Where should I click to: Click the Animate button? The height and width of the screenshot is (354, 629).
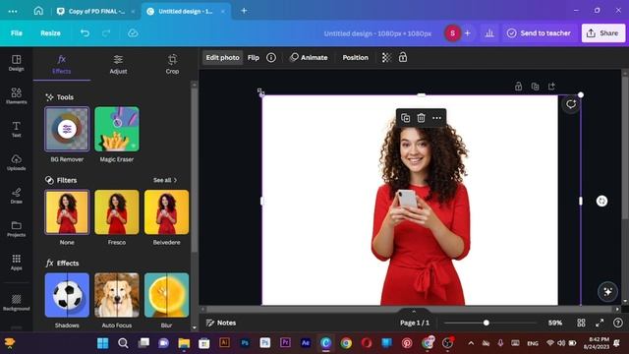(309, 58)
